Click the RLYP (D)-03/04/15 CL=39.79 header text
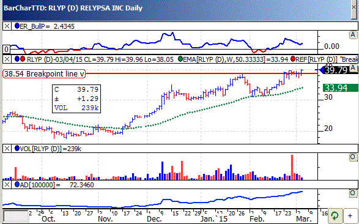Screen dimensions: 359x224 pyautogui.click(x=70, y=59)
